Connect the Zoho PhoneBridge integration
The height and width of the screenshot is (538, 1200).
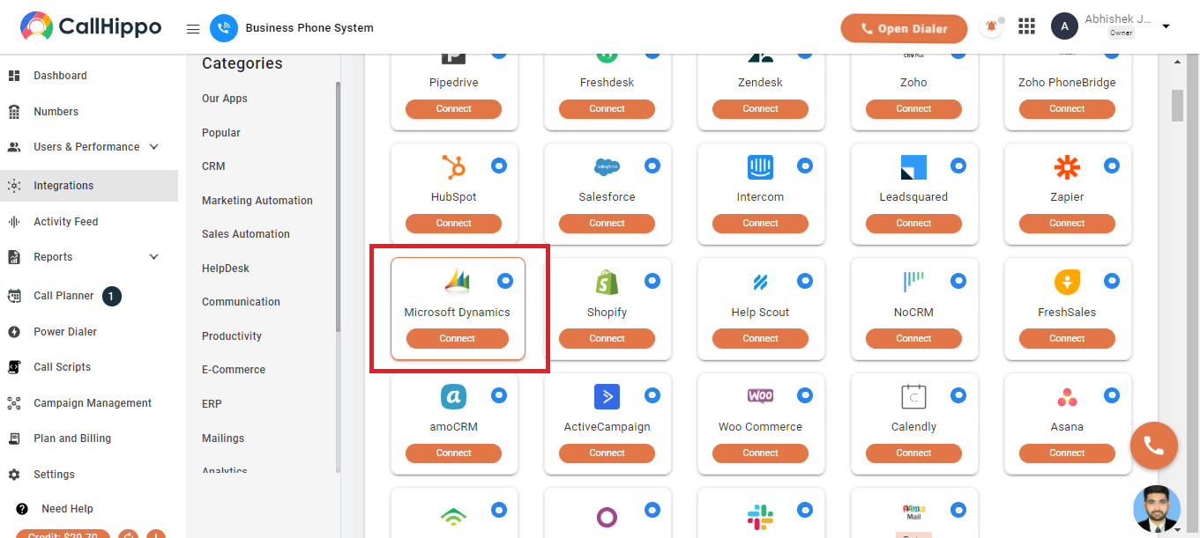click(x=1067, y=109)
